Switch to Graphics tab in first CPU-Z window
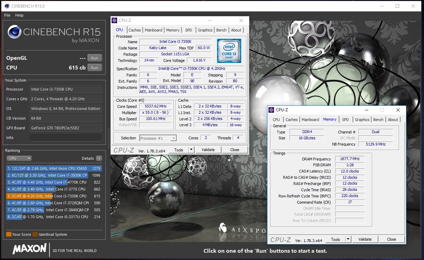 click(205, 30)
